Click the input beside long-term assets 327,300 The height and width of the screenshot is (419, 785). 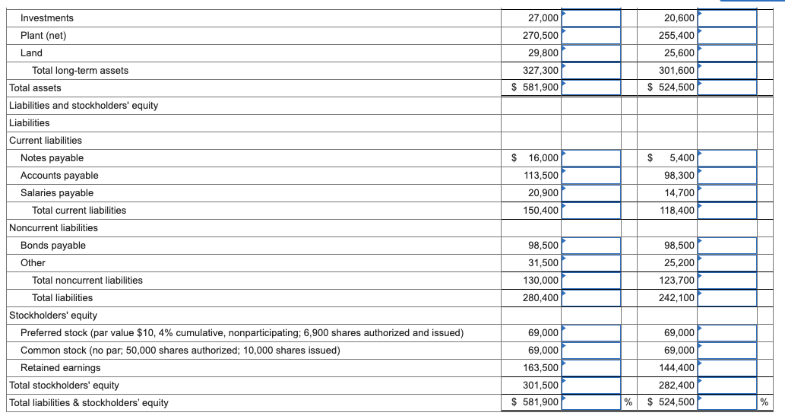[x=591, y=71]
